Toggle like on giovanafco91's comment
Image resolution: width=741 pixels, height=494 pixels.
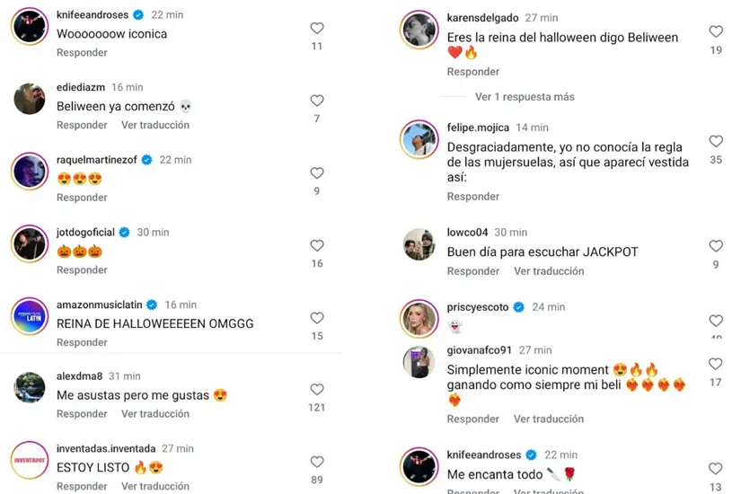tap(716, 364)
